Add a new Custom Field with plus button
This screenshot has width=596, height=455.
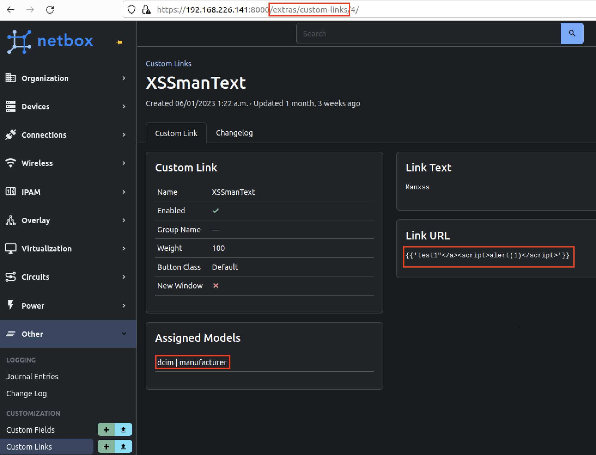click(106, 430)
